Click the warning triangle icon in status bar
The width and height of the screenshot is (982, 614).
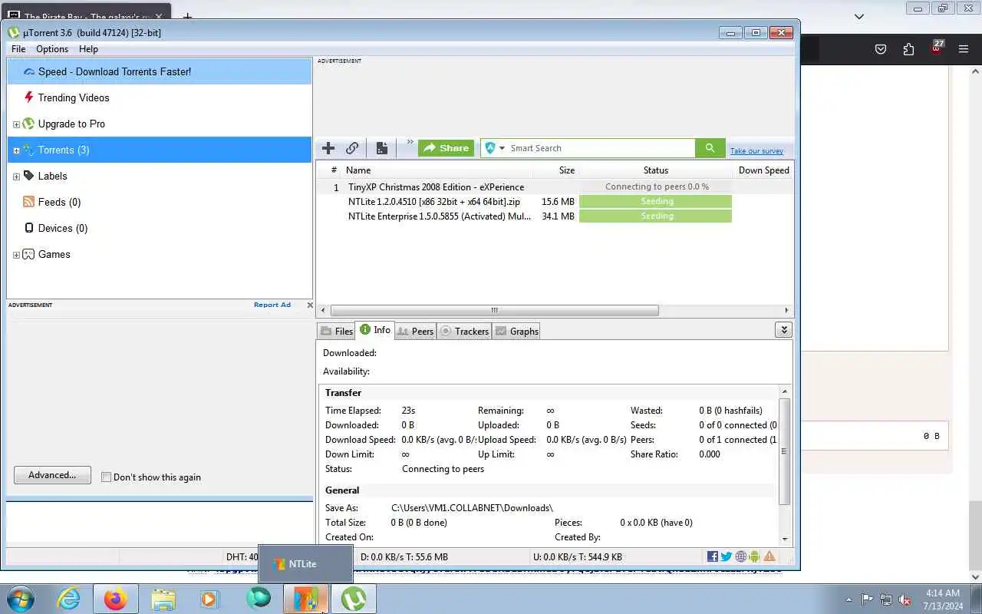[769, 556]
